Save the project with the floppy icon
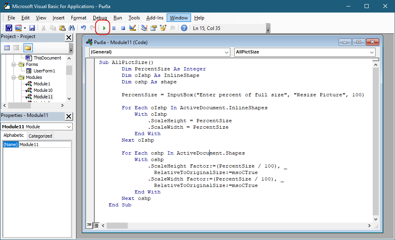Screen dimensions: 395x240 click(x=32, y=28)
